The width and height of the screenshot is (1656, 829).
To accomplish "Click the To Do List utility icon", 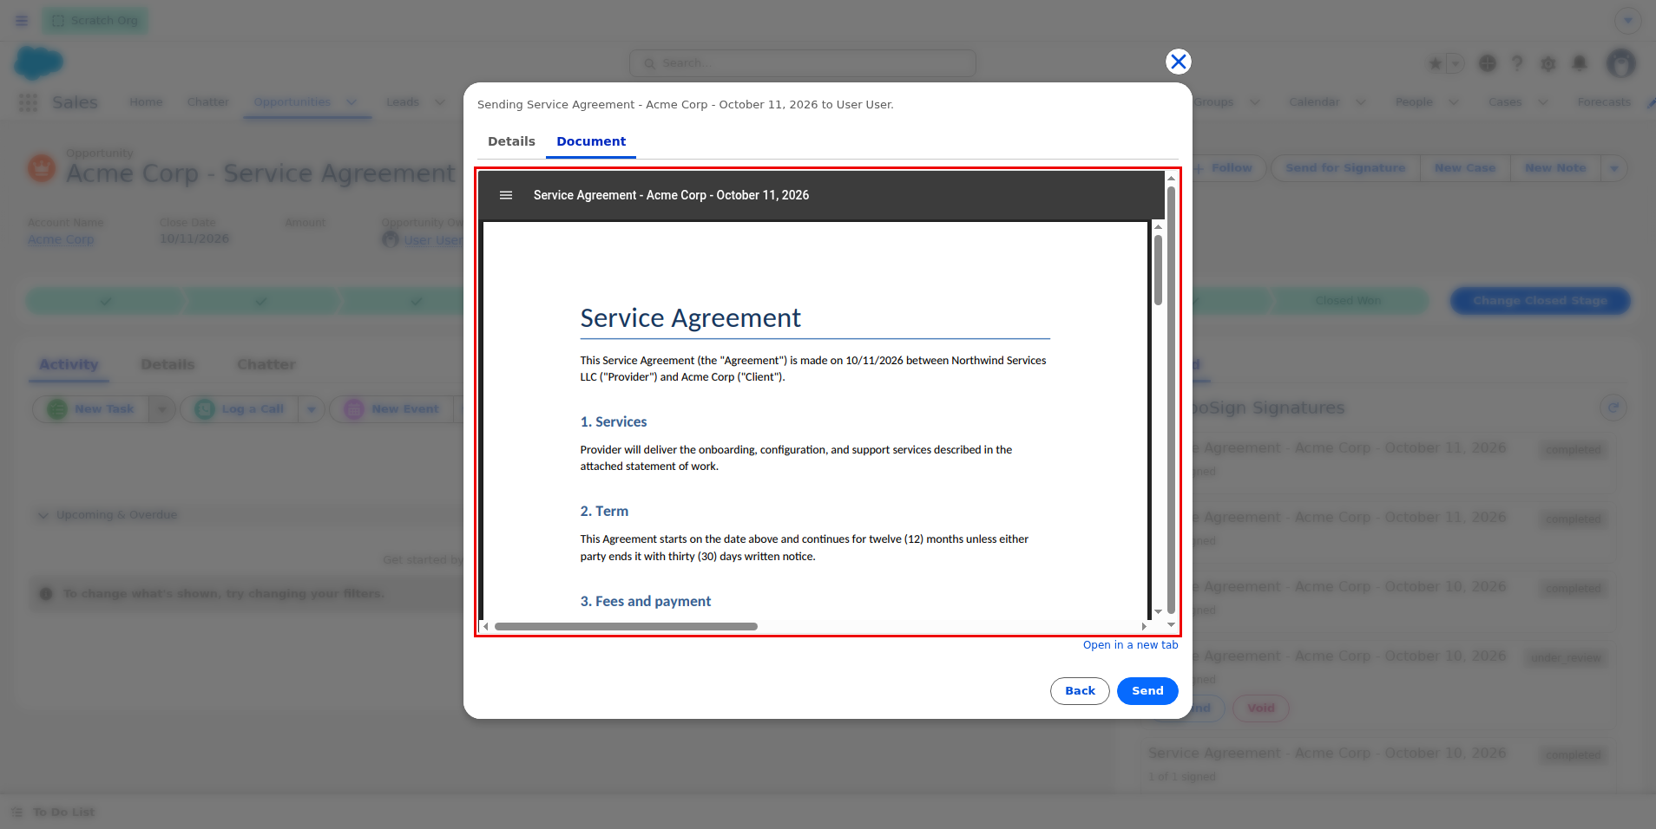I will click(x=17, y=813).
